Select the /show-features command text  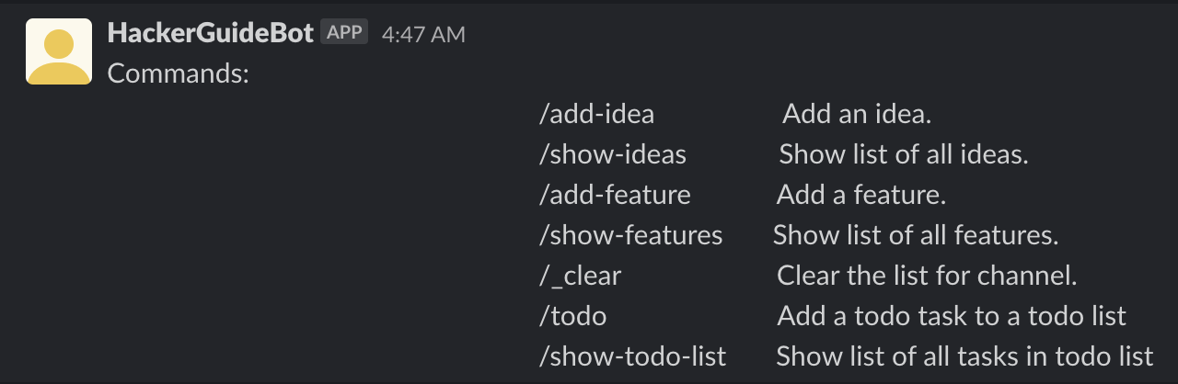click(x=631, y=235)
